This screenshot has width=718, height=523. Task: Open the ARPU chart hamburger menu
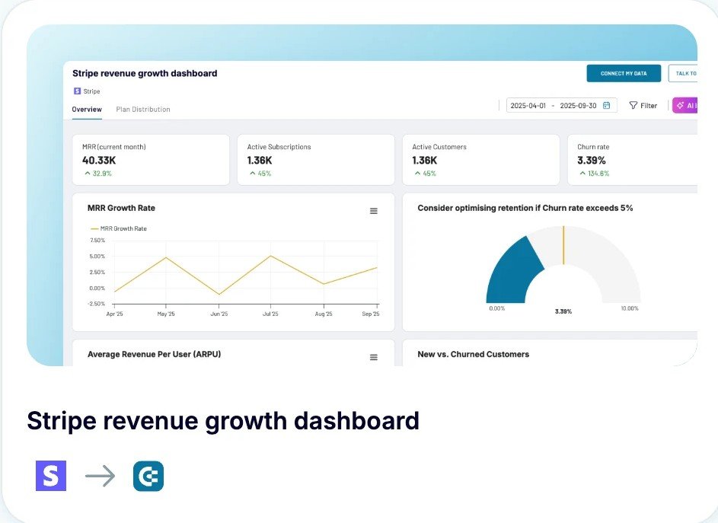pos(373,357)
